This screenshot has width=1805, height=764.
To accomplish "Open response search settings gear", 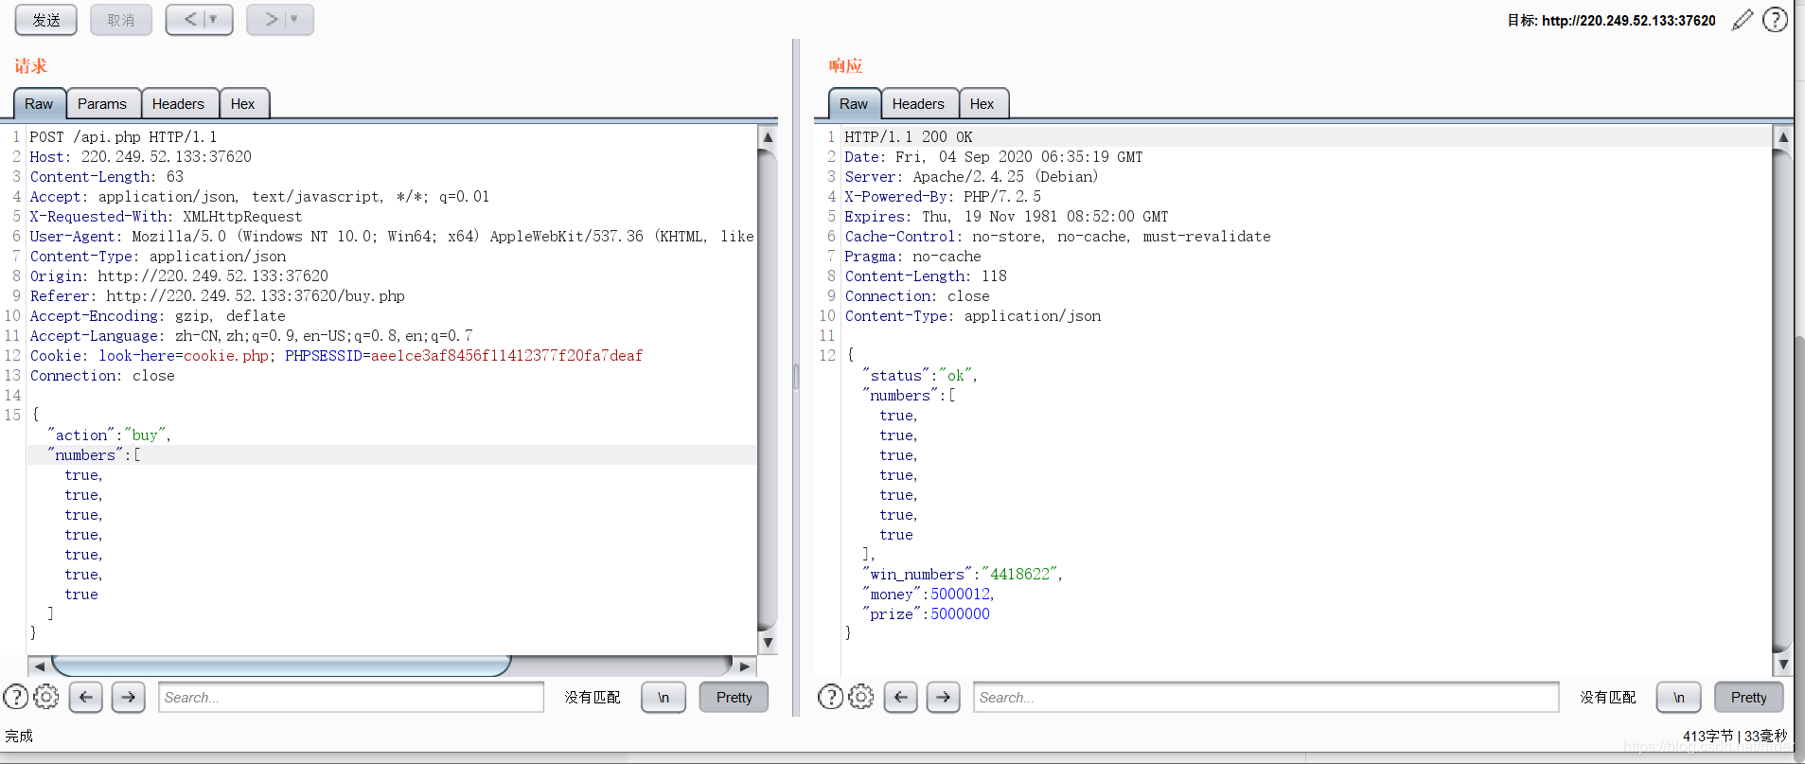I will 861,698.
